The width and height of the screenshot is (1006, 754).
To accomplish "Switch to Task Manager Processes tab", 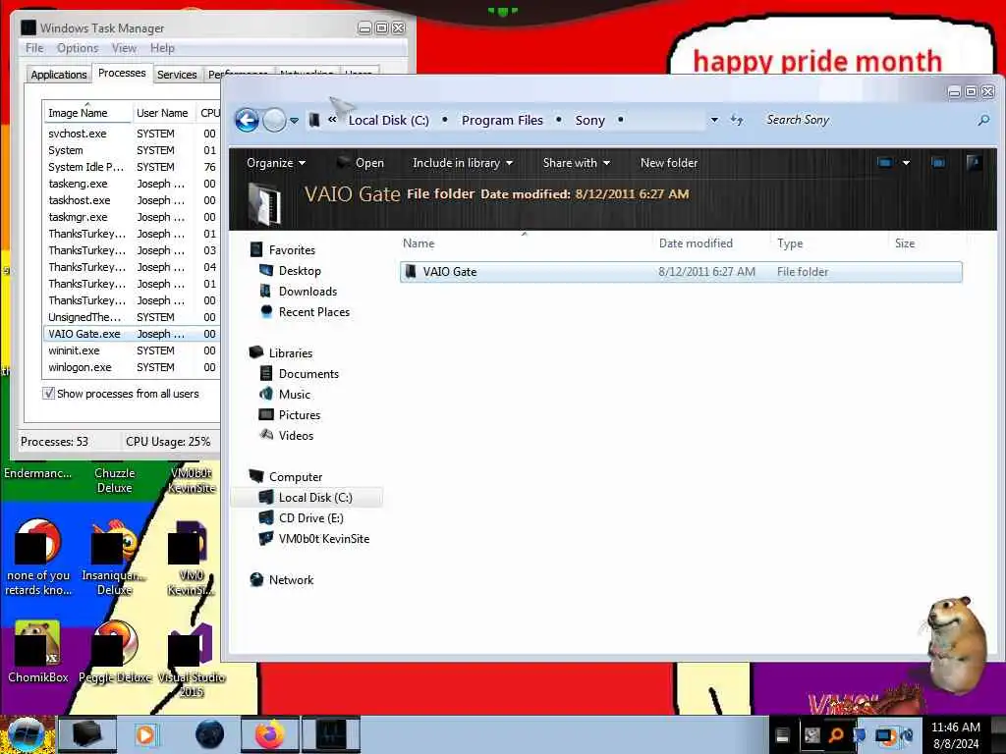I will pyautogui.click(x=122, y=73).
